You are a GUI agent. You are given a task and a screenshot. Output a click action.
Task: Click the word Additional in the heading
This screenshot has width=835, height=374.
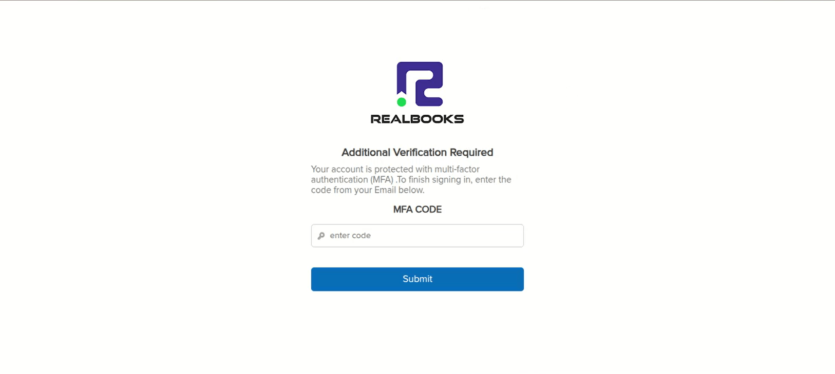click(x=366, y=152)
